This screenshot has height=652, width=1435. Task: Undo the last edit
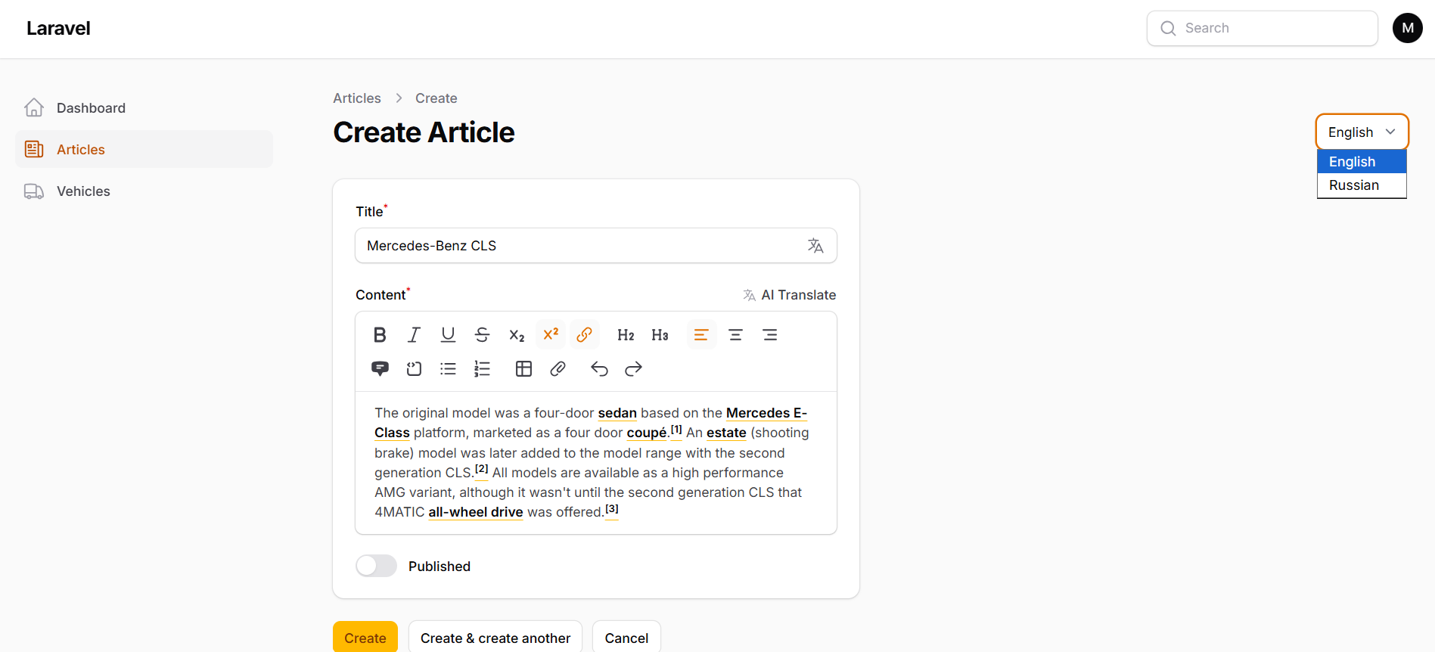[x=599, y=369]
